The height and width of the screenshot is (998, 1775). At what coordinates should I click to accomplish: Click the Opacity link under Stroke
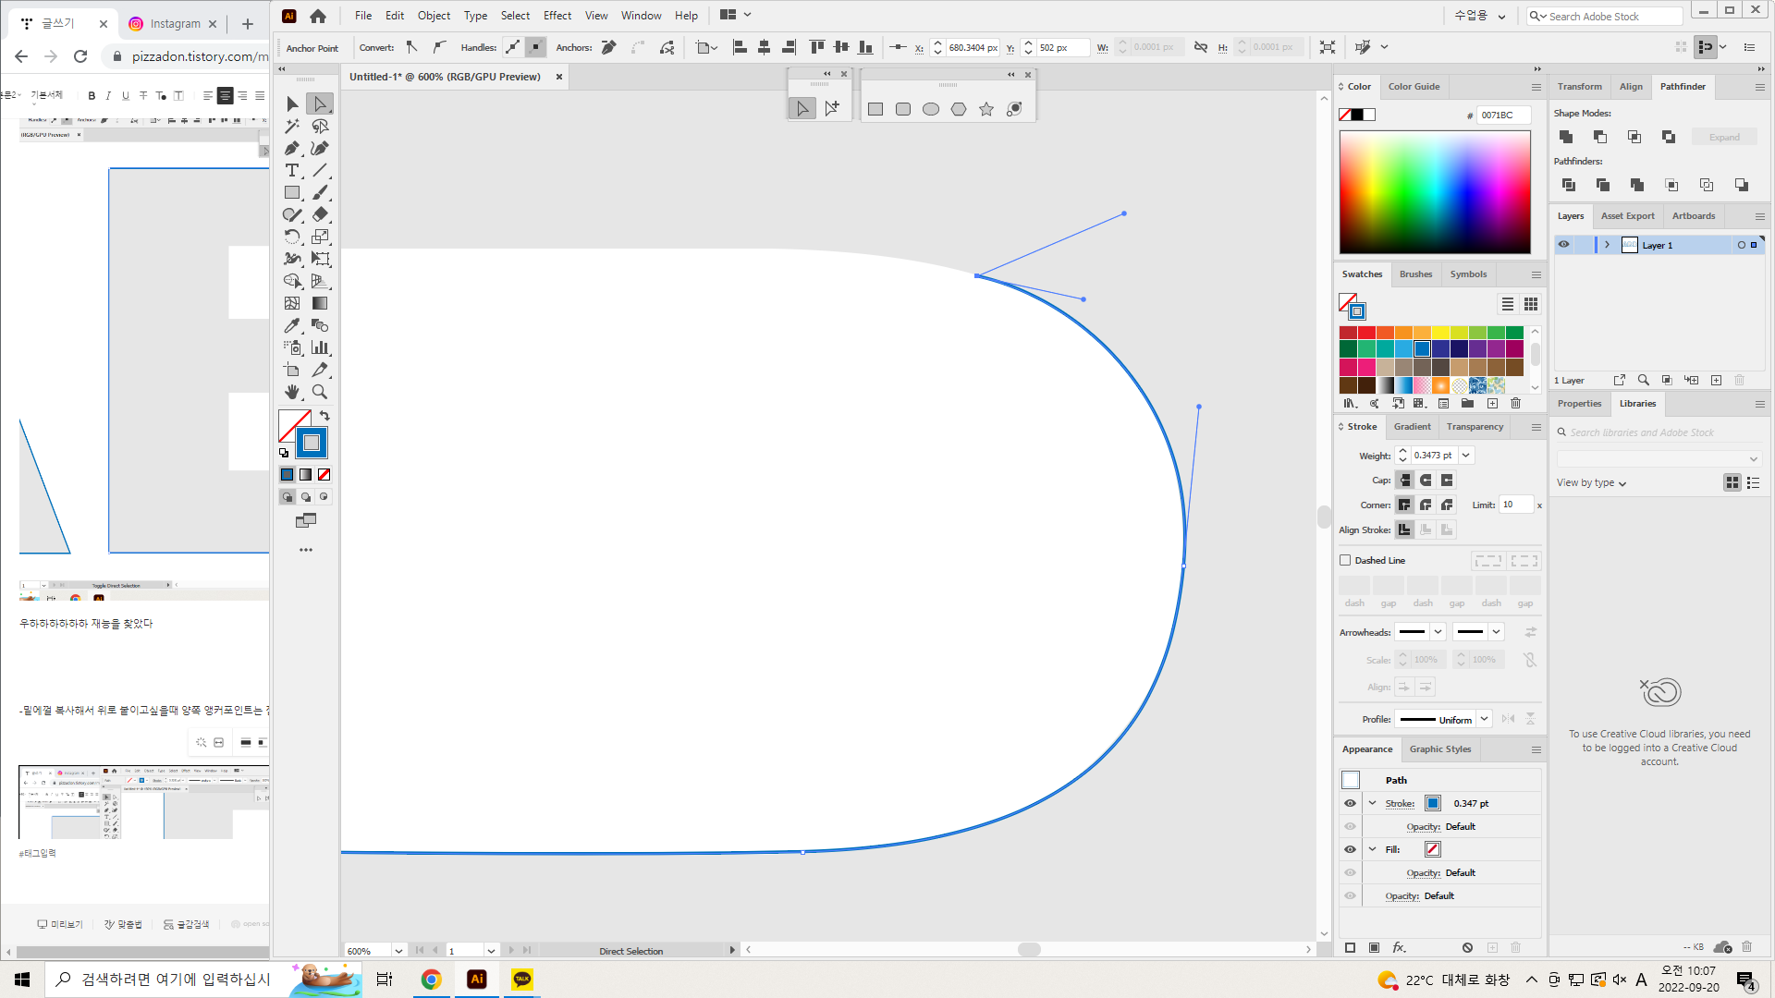pyautogui.click(x=1423, y=827)
